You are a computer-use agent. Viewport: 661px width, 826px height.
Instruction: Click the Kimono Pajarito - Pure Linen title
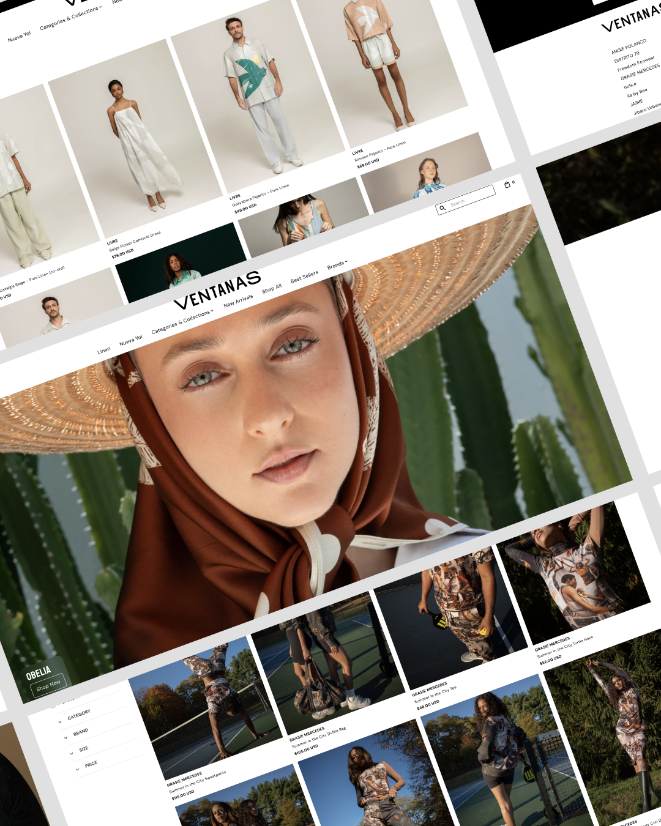point(380,152)
